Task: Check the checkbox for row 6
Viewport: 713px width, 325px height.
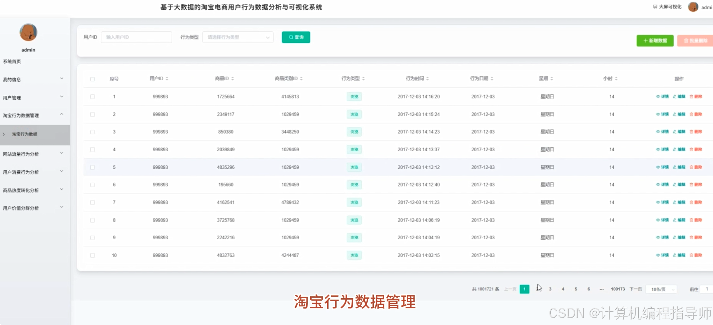Action: click(x=93, y=185)
